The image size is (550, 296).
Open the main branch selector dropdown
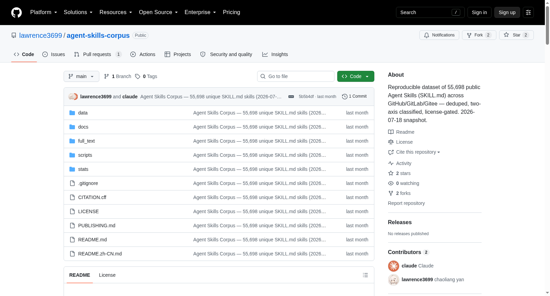(x=81, y=76)
